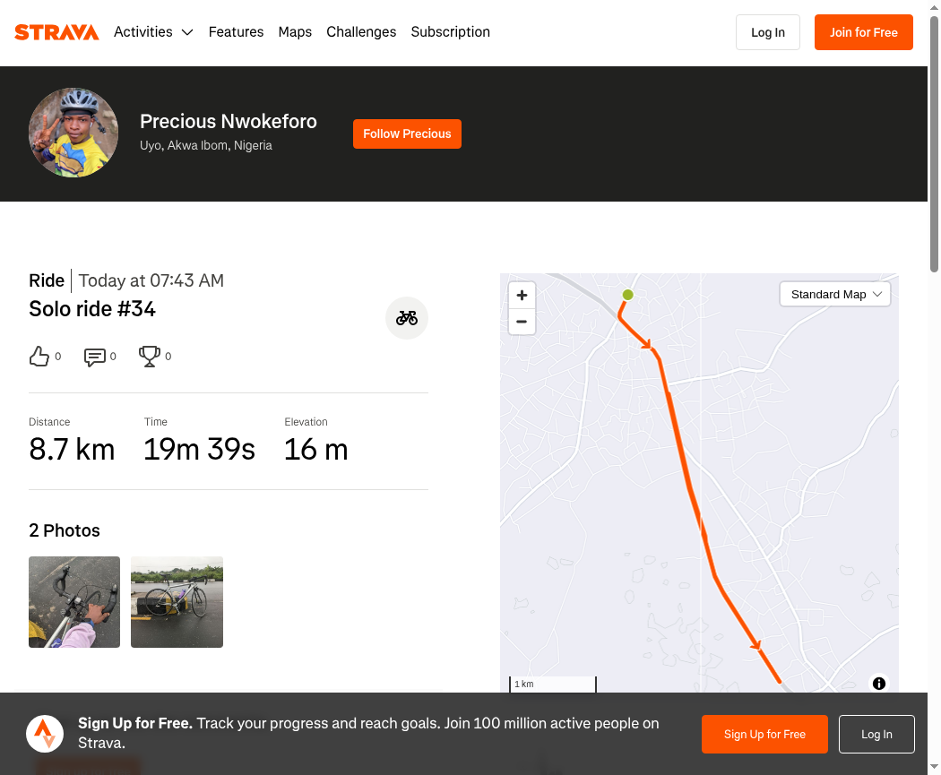The width and height of the screenshot is (941, 775).
Task: Zoom in the map with plus button
Action: tap(522, 295)
